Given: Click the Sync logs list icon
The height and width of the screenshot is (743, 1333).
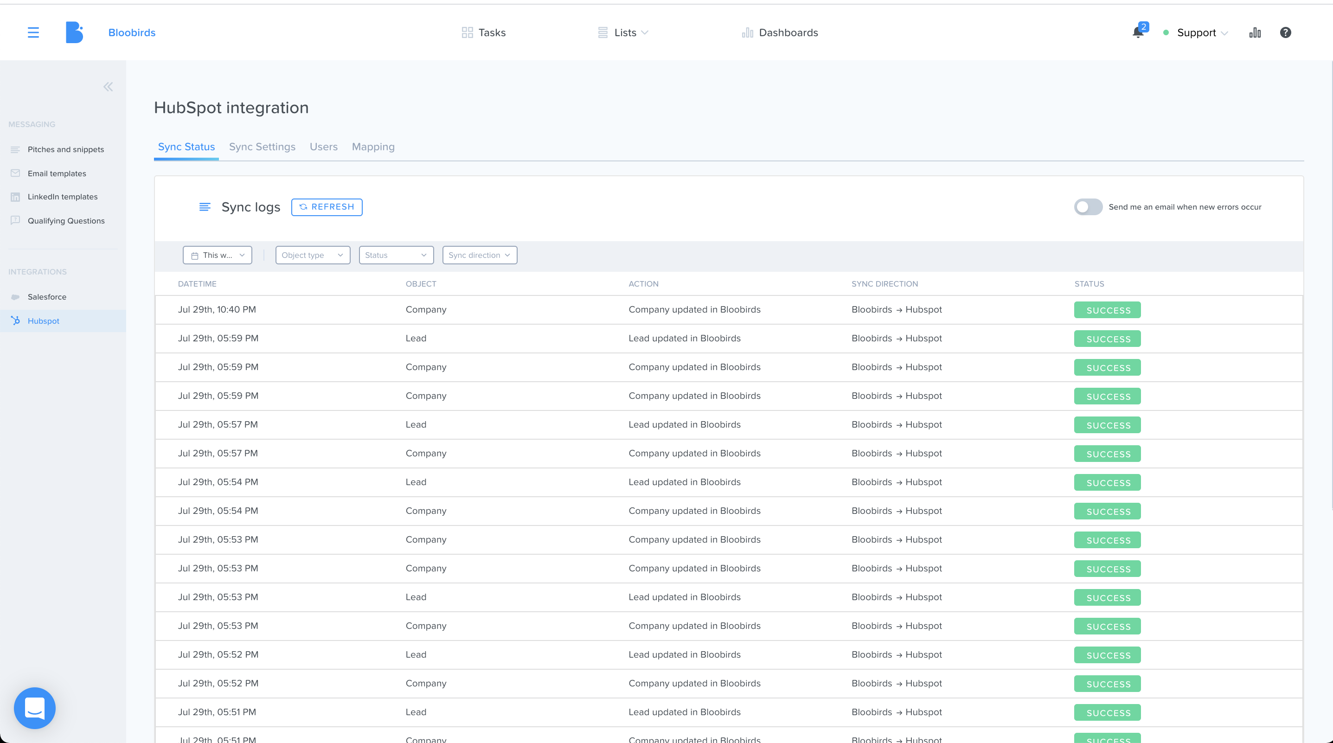Looking at the screenshot, I should tap(205, 207).
